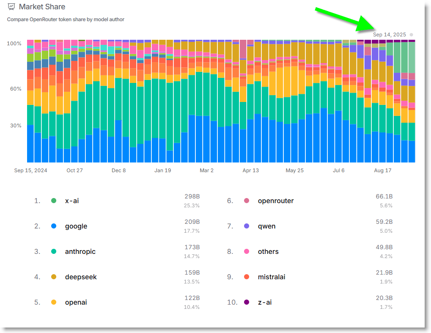
Task: Click the 21.9B token value
Action: pos(384,272)
